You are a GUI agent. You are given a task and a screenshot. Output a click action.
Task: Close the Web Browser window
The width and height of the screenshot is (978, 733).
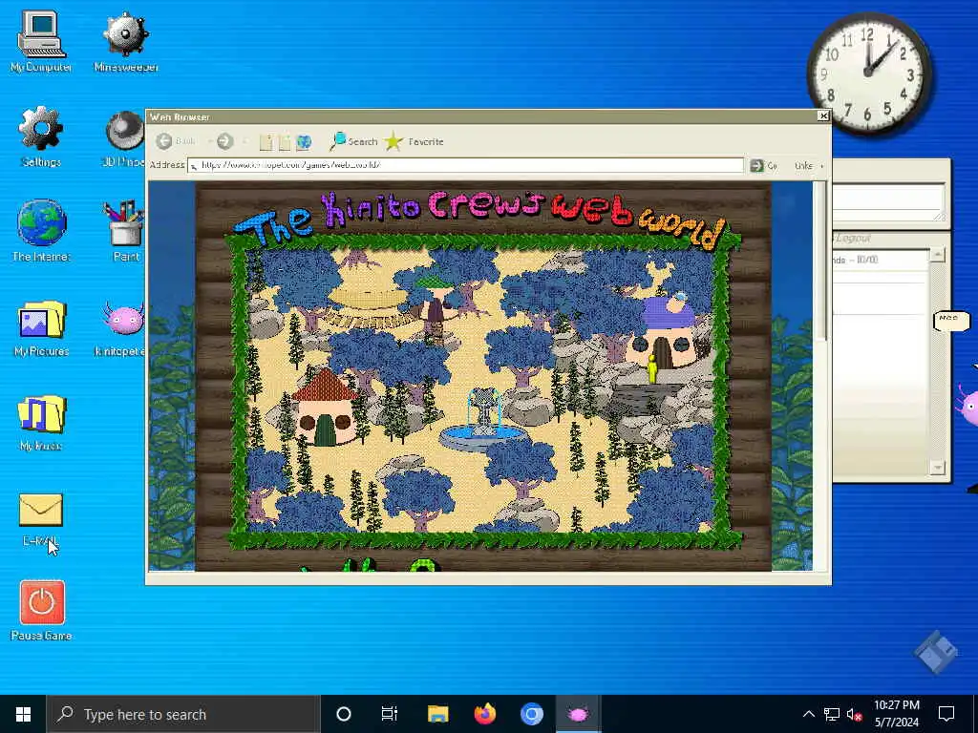point(823,115)
